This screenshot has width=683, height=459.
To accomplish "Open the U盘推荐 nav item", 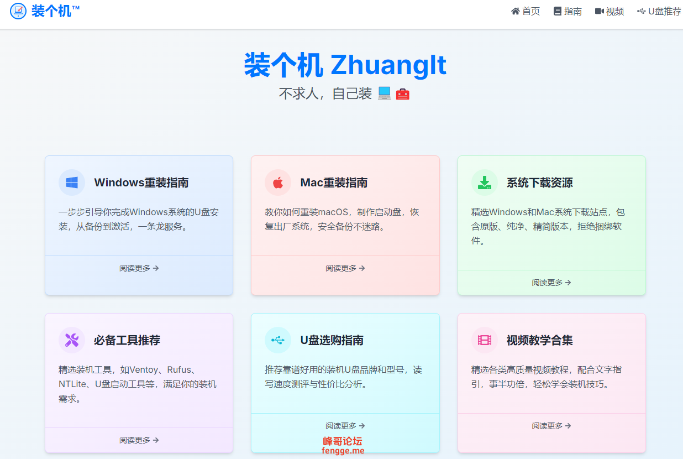I will tap(659, 11).
